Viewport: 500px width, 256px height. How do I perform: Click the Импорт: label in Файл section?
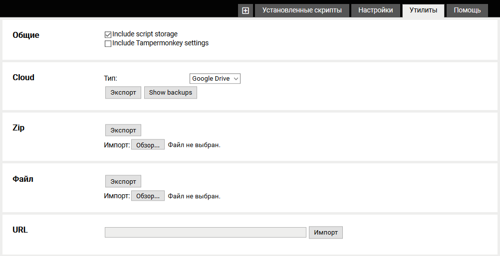pos(117,196)
